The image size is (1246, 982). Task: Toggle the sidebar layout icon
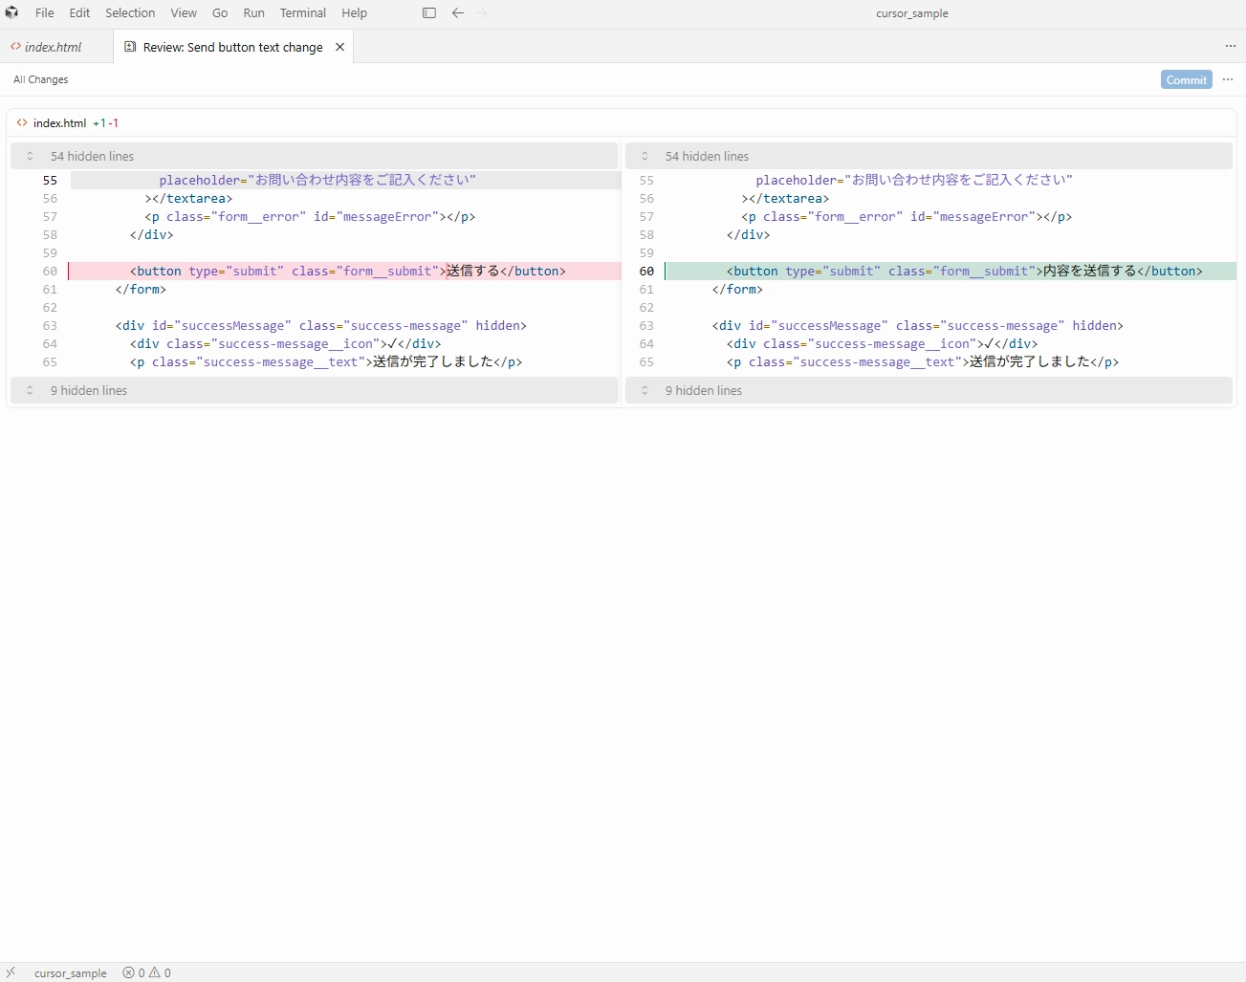coord(429,13)
